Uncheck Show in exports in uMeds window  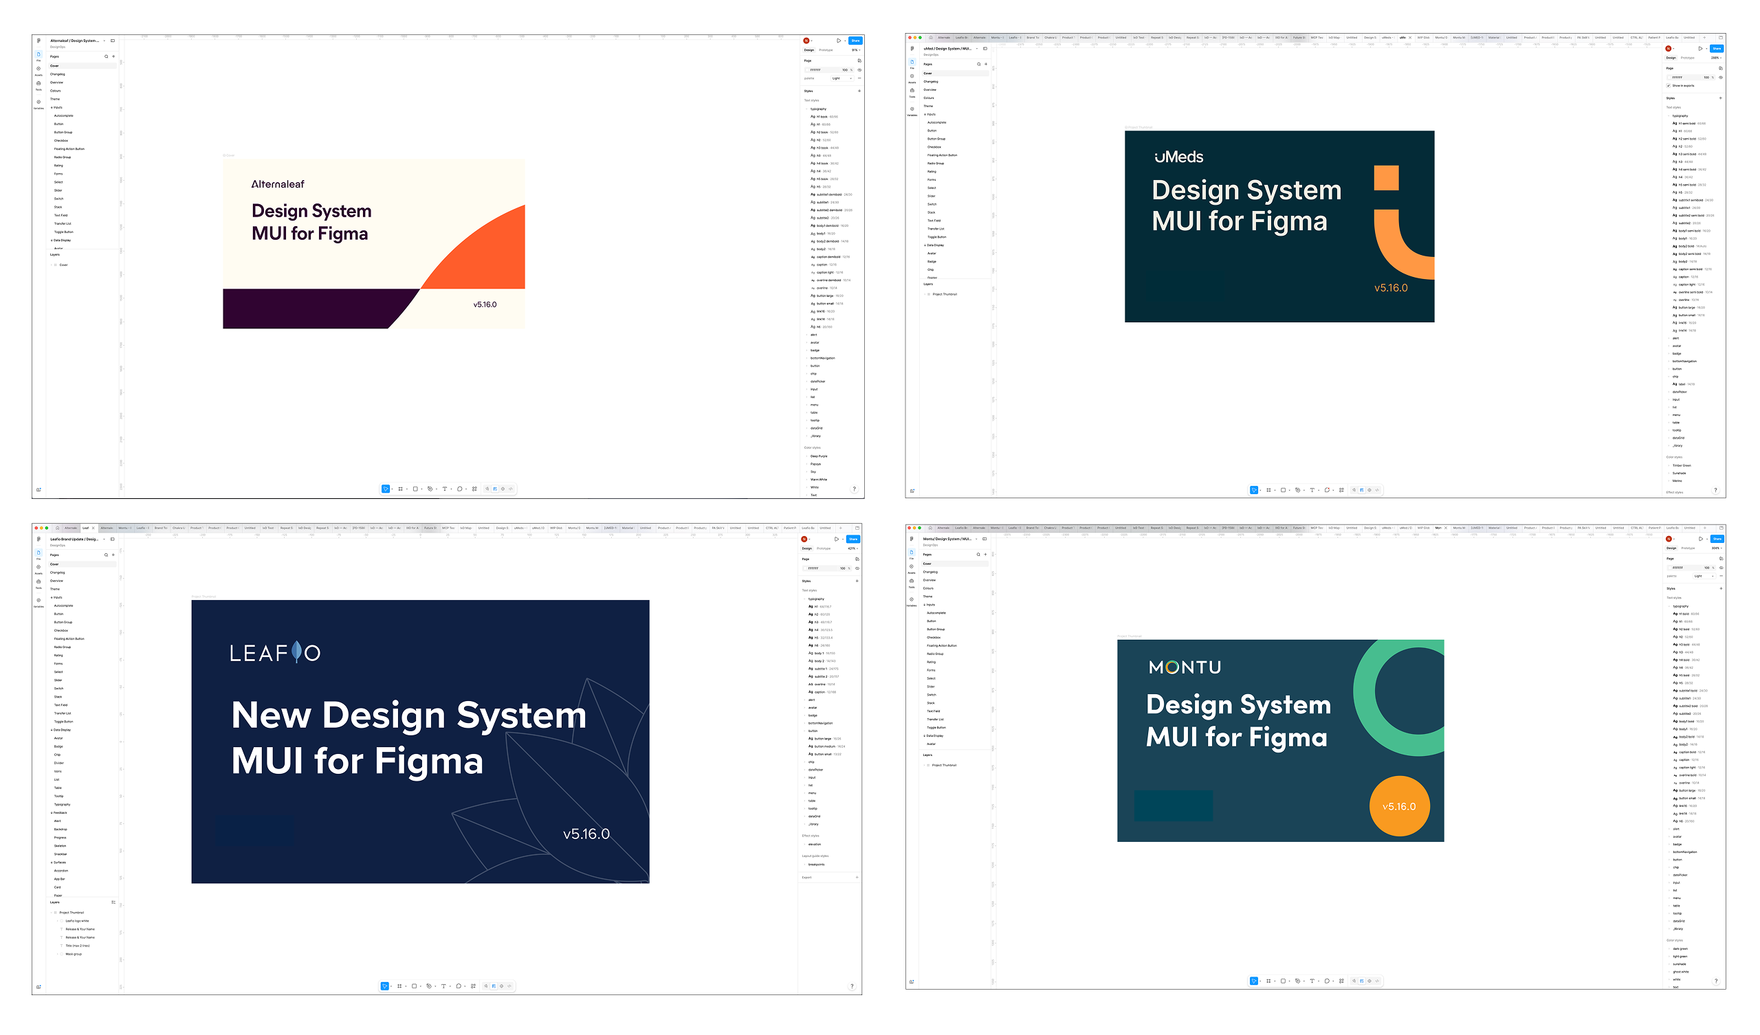[x=1669, y=86]
